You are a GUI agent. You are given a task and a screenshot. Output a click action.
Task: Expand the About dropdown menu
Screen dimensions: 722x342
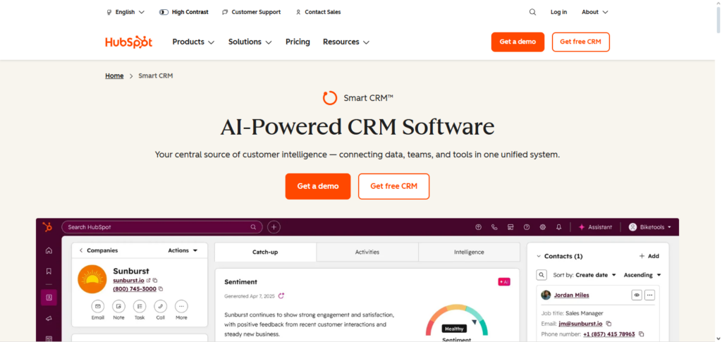click(x=595, y=13)
